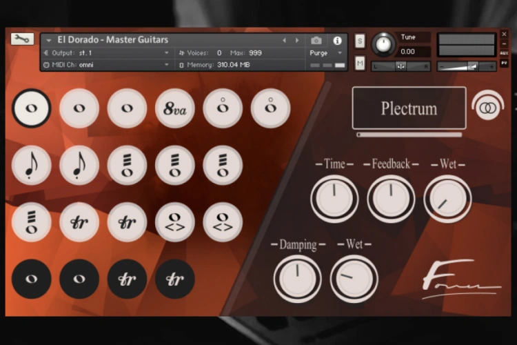
Task: Select the 8va octave articulation
Action: (175, 108)
